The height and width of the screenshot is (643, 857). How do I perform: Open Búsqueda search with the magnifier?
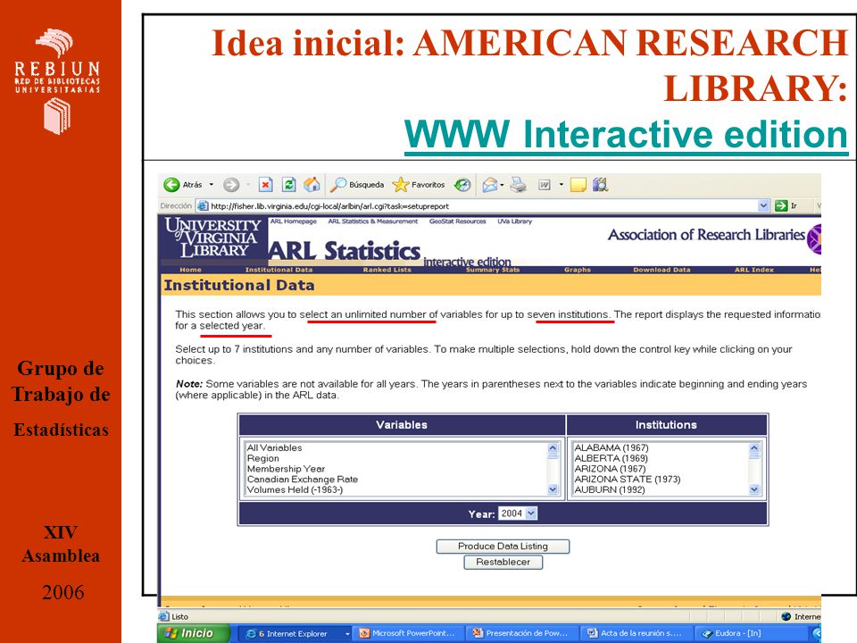[357, 185]
